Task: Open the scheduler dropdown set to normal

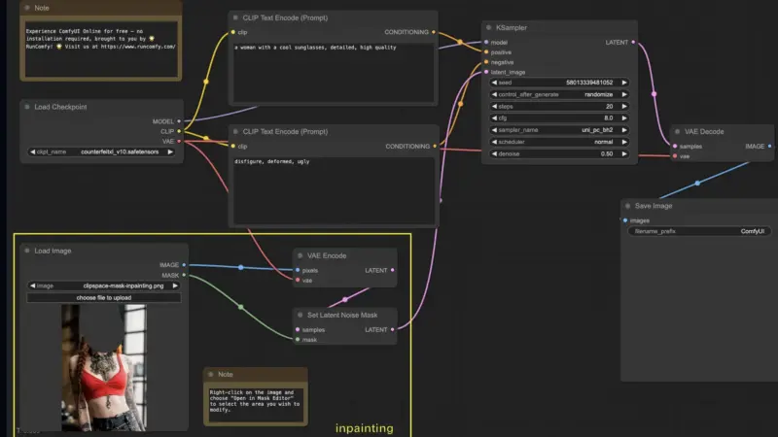Action: tap(561, 142)
